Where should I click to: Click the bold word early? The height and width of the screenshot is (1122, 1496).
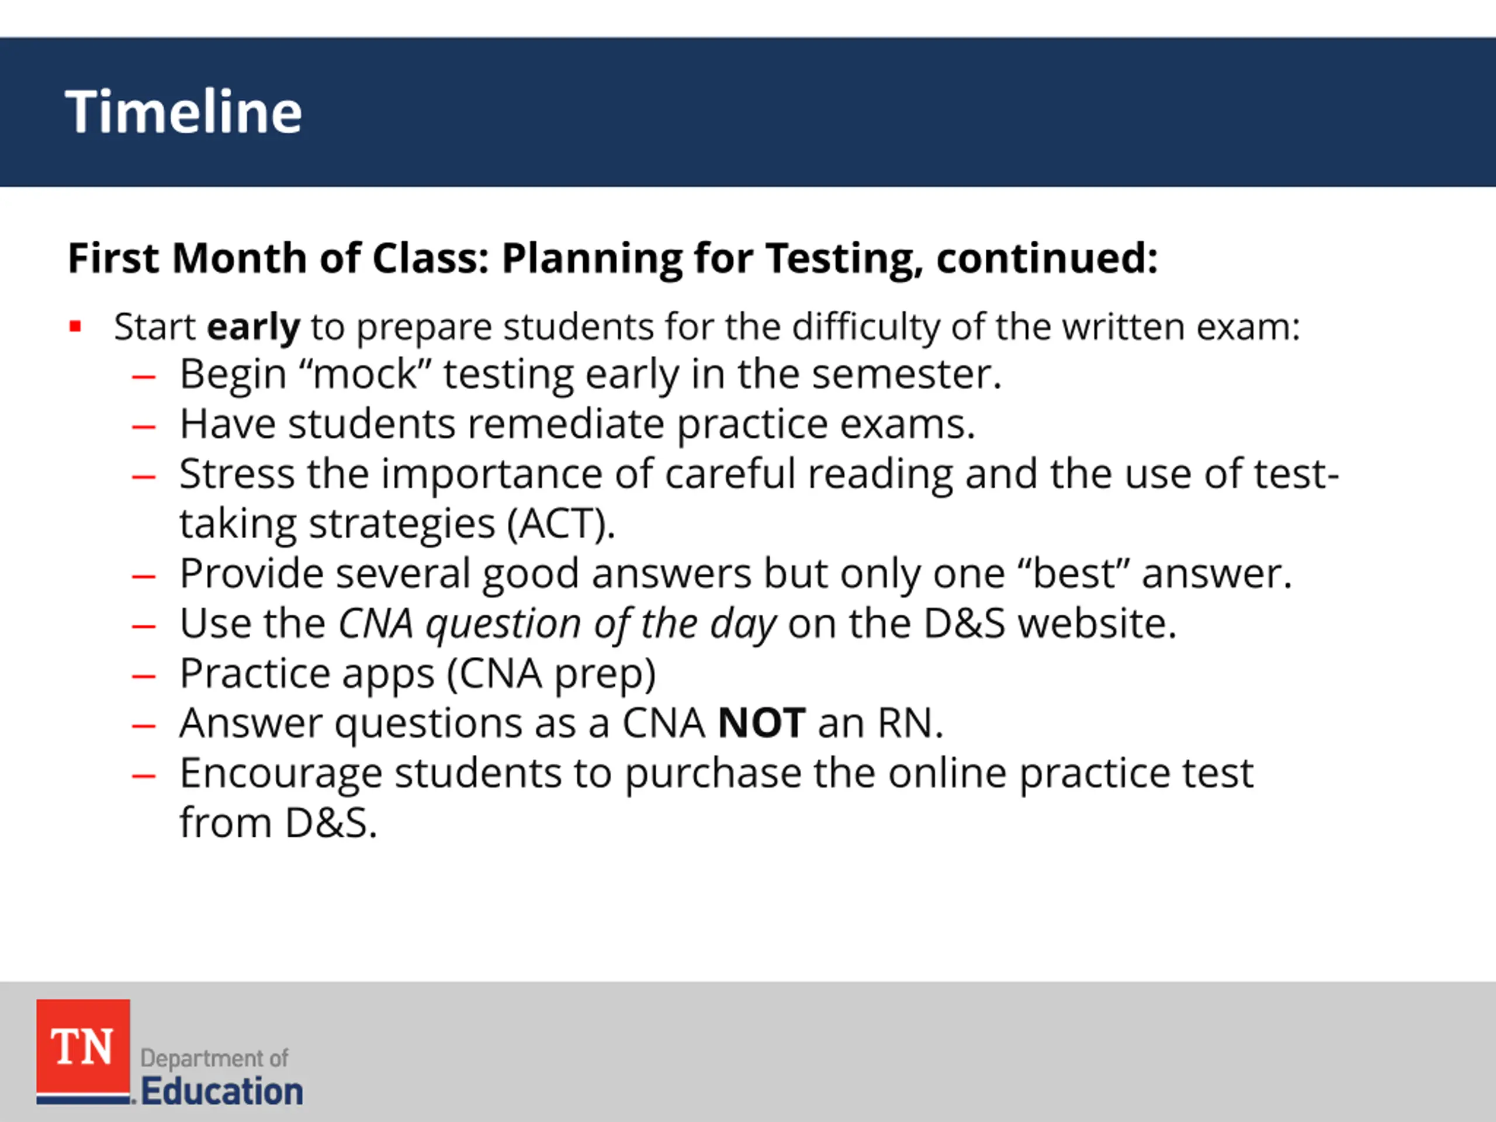tap(253, 328)
